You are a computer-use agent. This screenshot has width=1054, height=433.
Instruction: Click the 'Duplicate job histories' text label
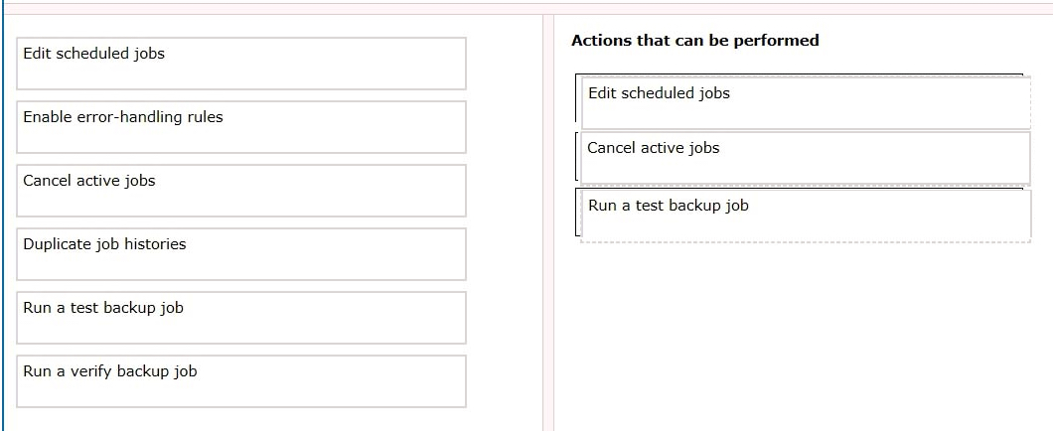pyautogui.click(x=105, y=244)
